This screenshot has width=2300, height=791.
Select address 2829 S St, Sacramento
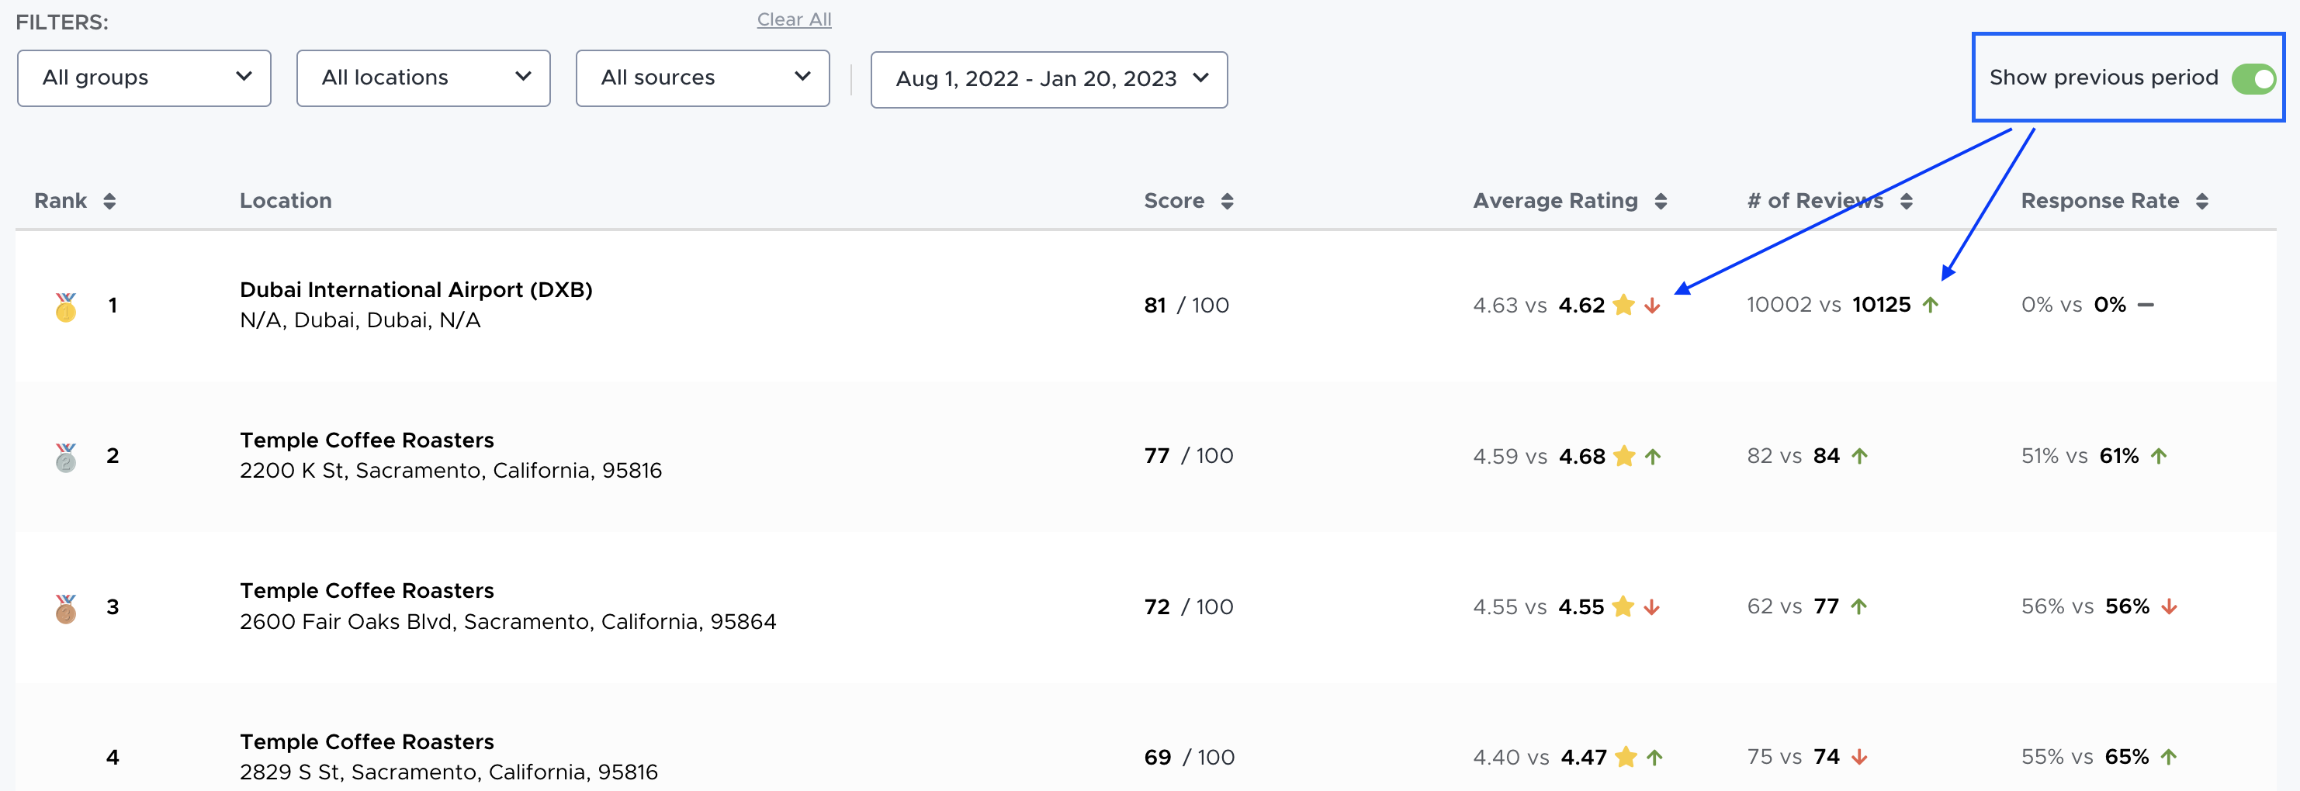(x=449, y=772)
